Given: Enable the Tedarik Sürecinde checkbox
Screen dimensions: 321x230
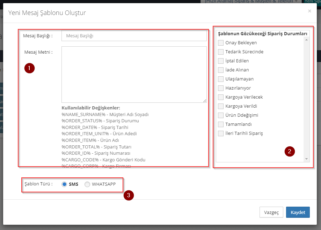Looking at the screenshot, I should click(221, 52).
